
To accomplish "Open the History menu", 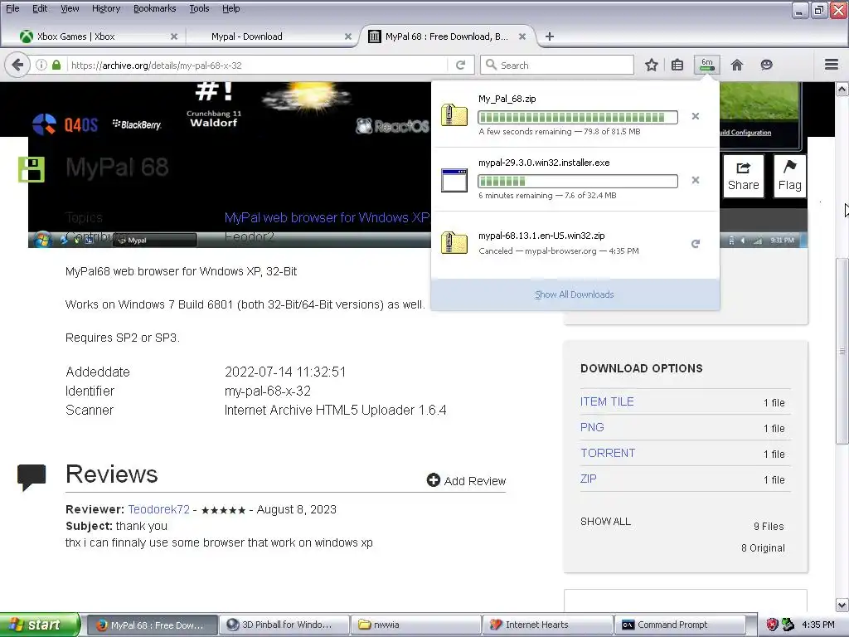I will tap(106, 8).
